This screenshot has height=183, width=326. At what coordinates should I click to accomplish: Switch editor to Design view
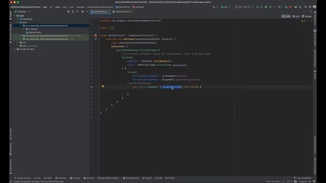tap(307, 16)
